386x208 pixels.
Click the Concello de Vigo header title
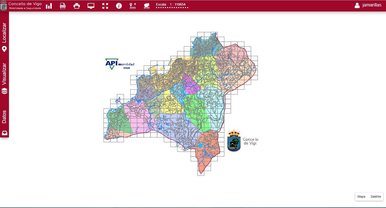[x=25, y=4]
